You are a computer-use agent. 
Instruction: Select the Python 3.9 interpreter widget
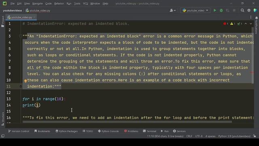[234, 136]
